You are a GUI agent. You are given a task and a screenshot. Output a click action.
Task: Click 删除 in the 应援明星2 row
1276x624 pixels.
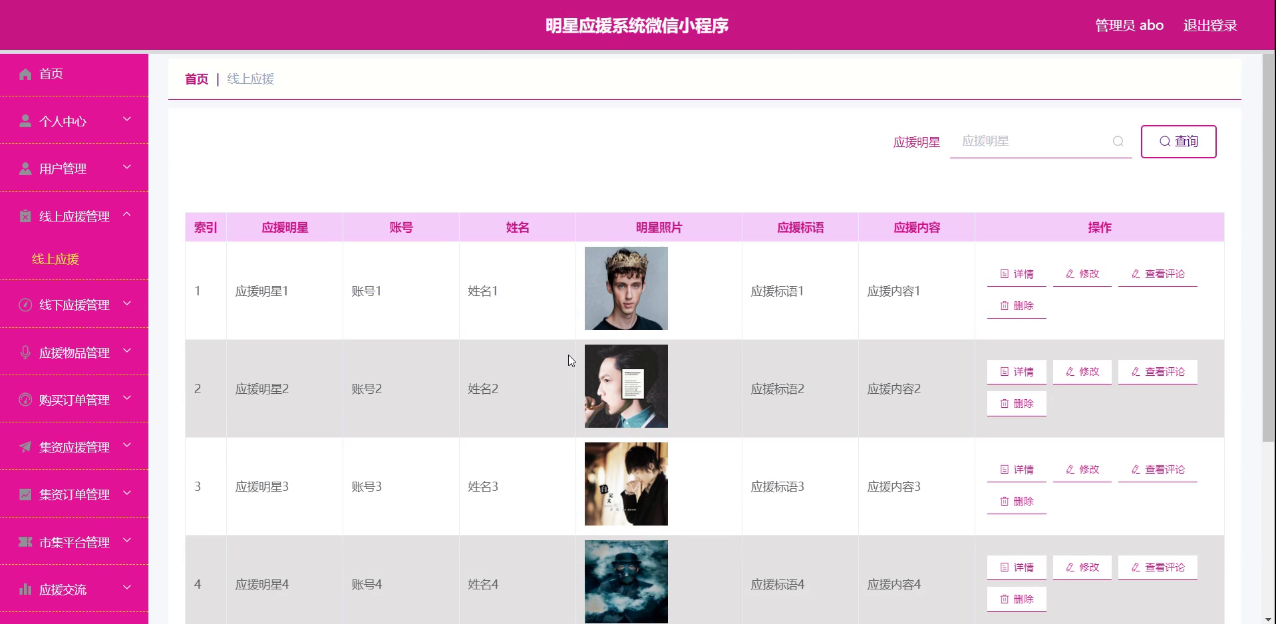coord(1017,404)
